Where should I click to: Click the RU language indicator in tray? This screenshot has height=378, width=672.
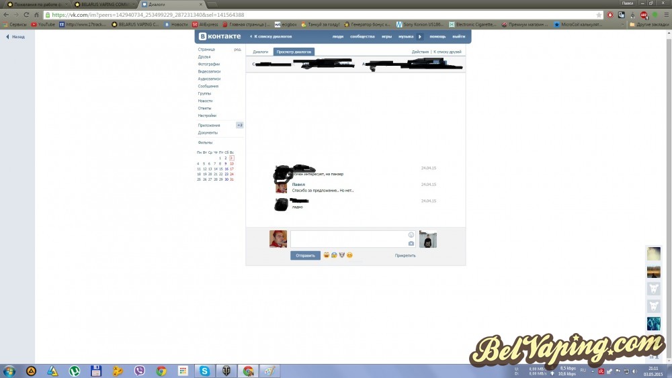583,370
